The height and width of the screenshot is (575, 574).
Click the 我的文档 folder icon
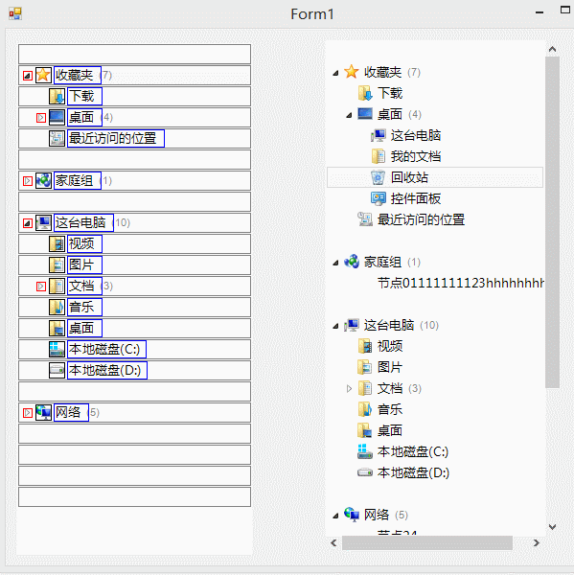tap(379, 156)
